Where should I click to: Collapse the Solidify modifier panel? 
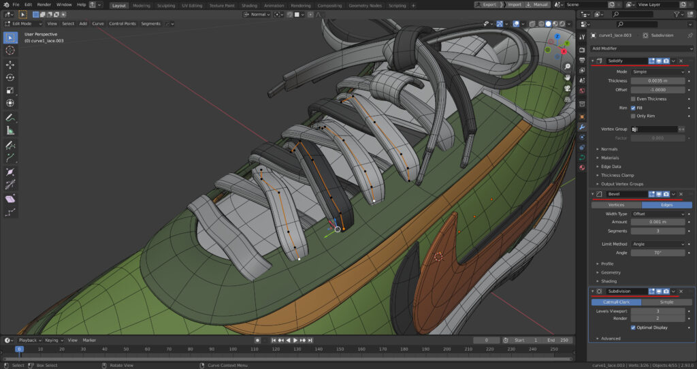pos(593,61)
